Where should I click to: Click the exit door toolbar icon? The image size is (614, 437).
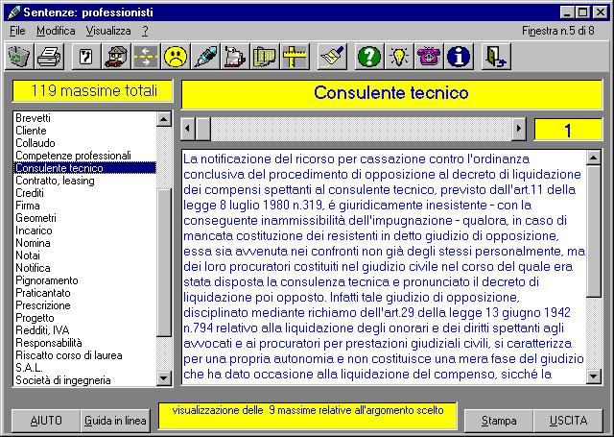click(x=496, y=57)
